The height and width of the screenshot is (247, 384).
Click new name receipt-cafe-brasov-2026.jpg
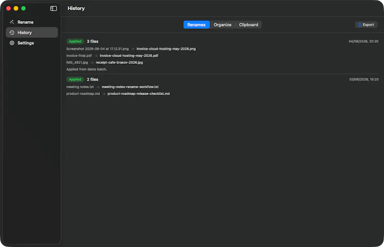(119, 62)
